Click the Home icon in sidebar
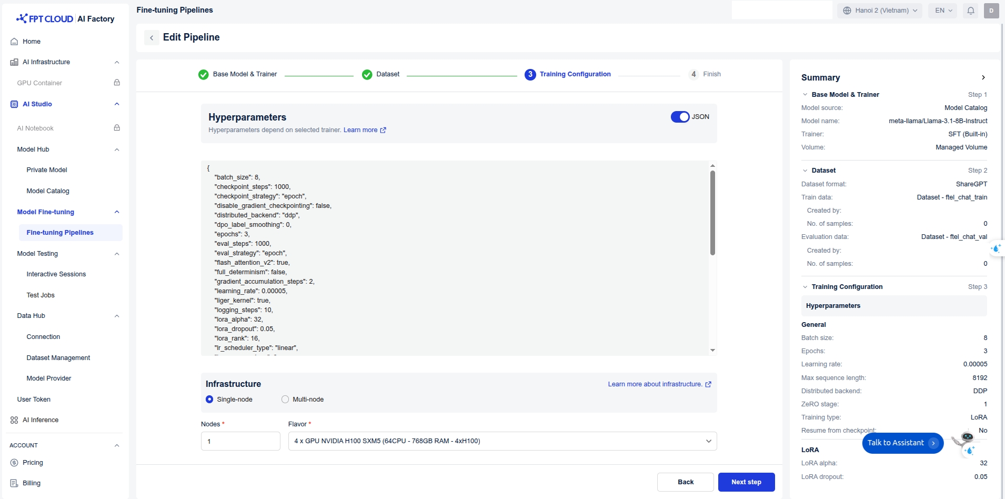 pos(14,42)
